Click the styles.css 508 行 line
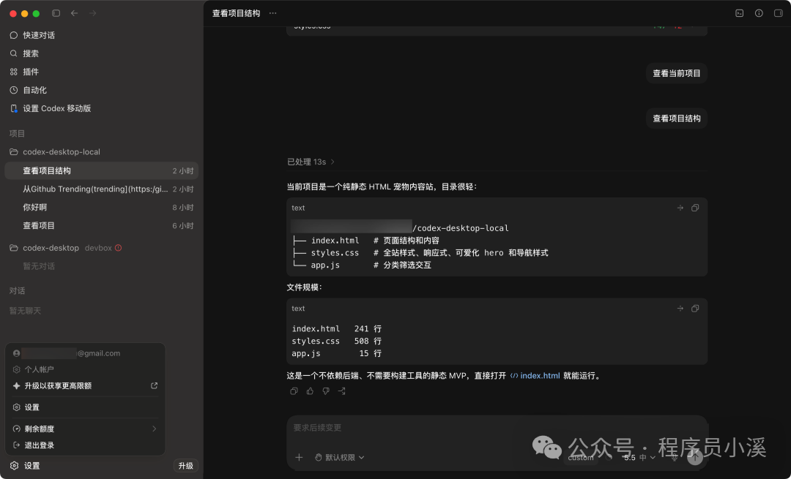The width and height of the screenshot is (791, 479). (336, 341)
